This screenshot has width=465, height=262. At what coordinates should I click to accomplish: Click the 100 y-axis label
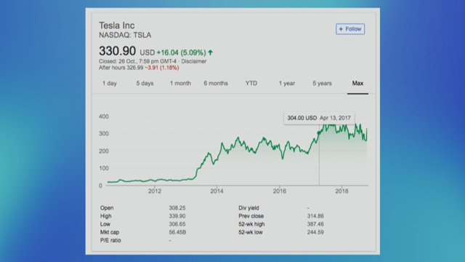pos(104,168)
